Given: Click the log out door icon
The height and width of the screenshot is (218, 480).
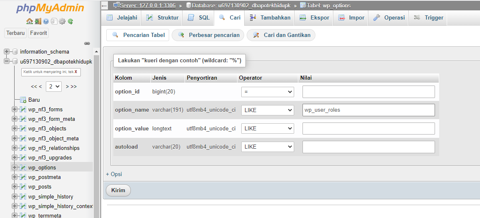Looking at the screenshot, I should [x=38, y=21].
